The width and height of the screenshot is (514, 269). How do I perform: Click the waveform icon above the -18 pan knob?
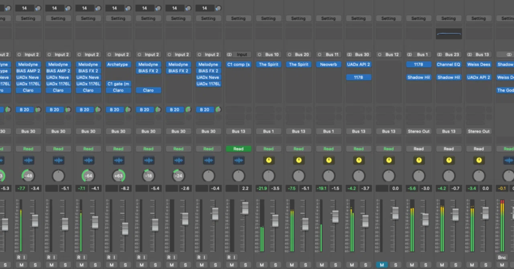pos(149,160)
